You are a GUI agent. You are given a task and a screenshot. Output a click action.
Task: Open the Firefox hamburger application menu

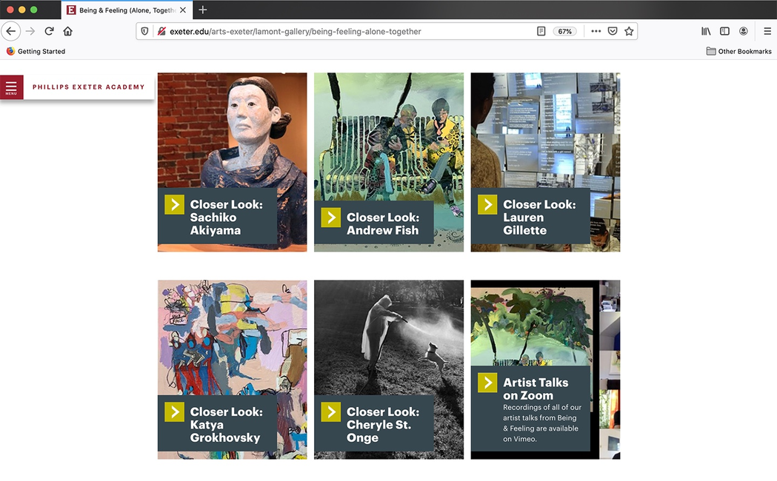(767, 31)
